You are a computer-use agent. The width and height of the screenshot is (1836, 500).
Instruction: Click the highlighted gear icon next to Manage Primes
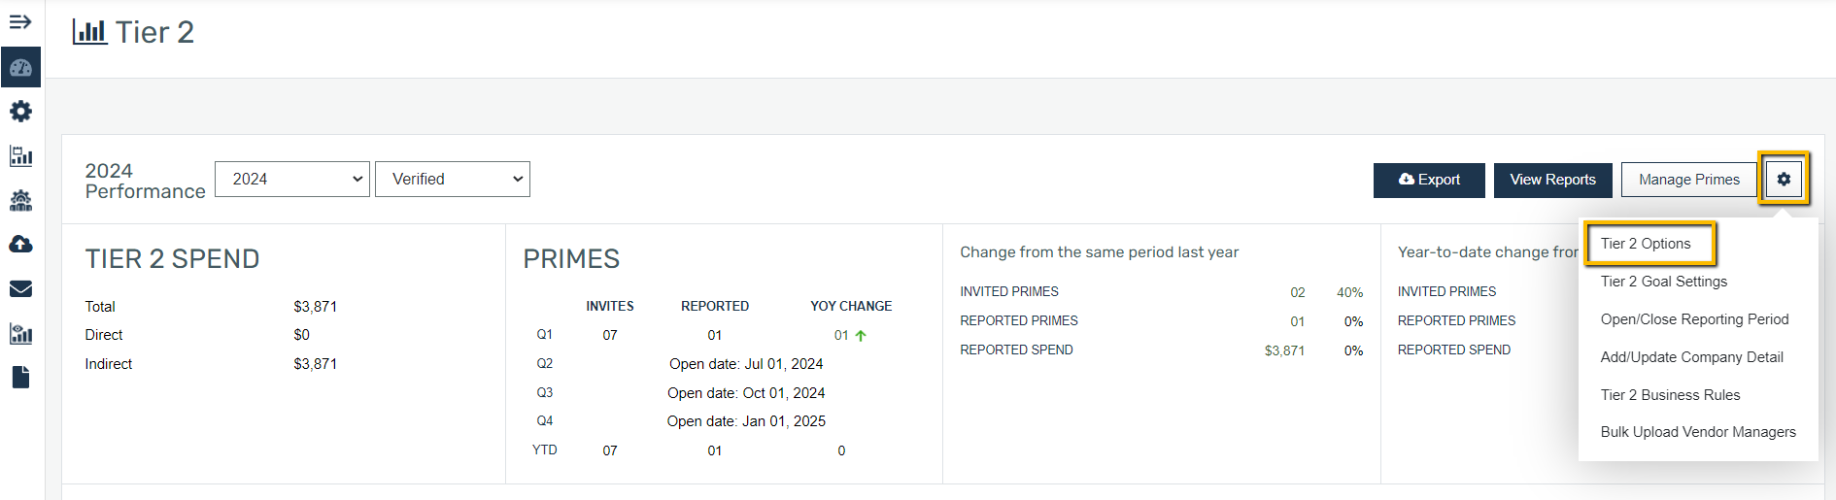coord(1784,179)
